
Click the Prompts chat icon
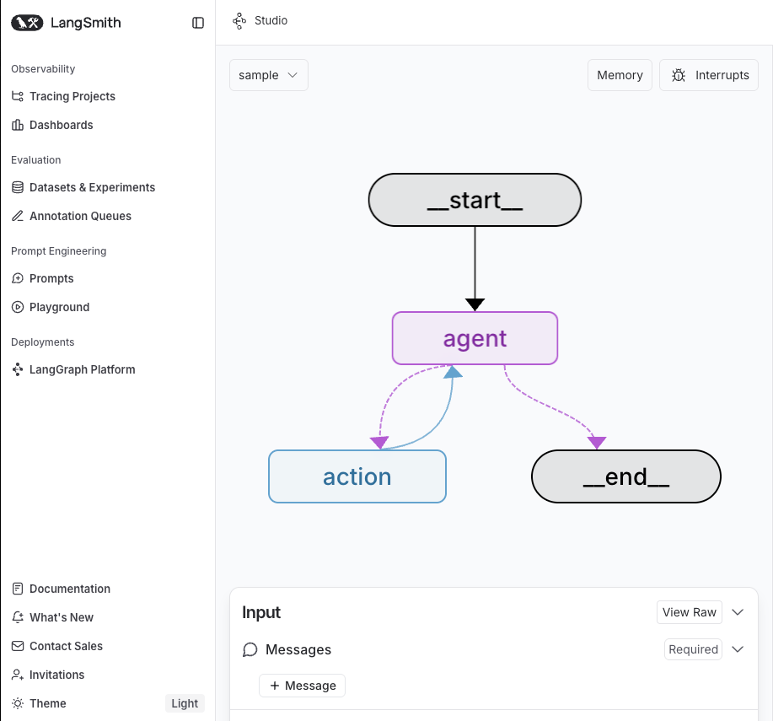(18, 278)
